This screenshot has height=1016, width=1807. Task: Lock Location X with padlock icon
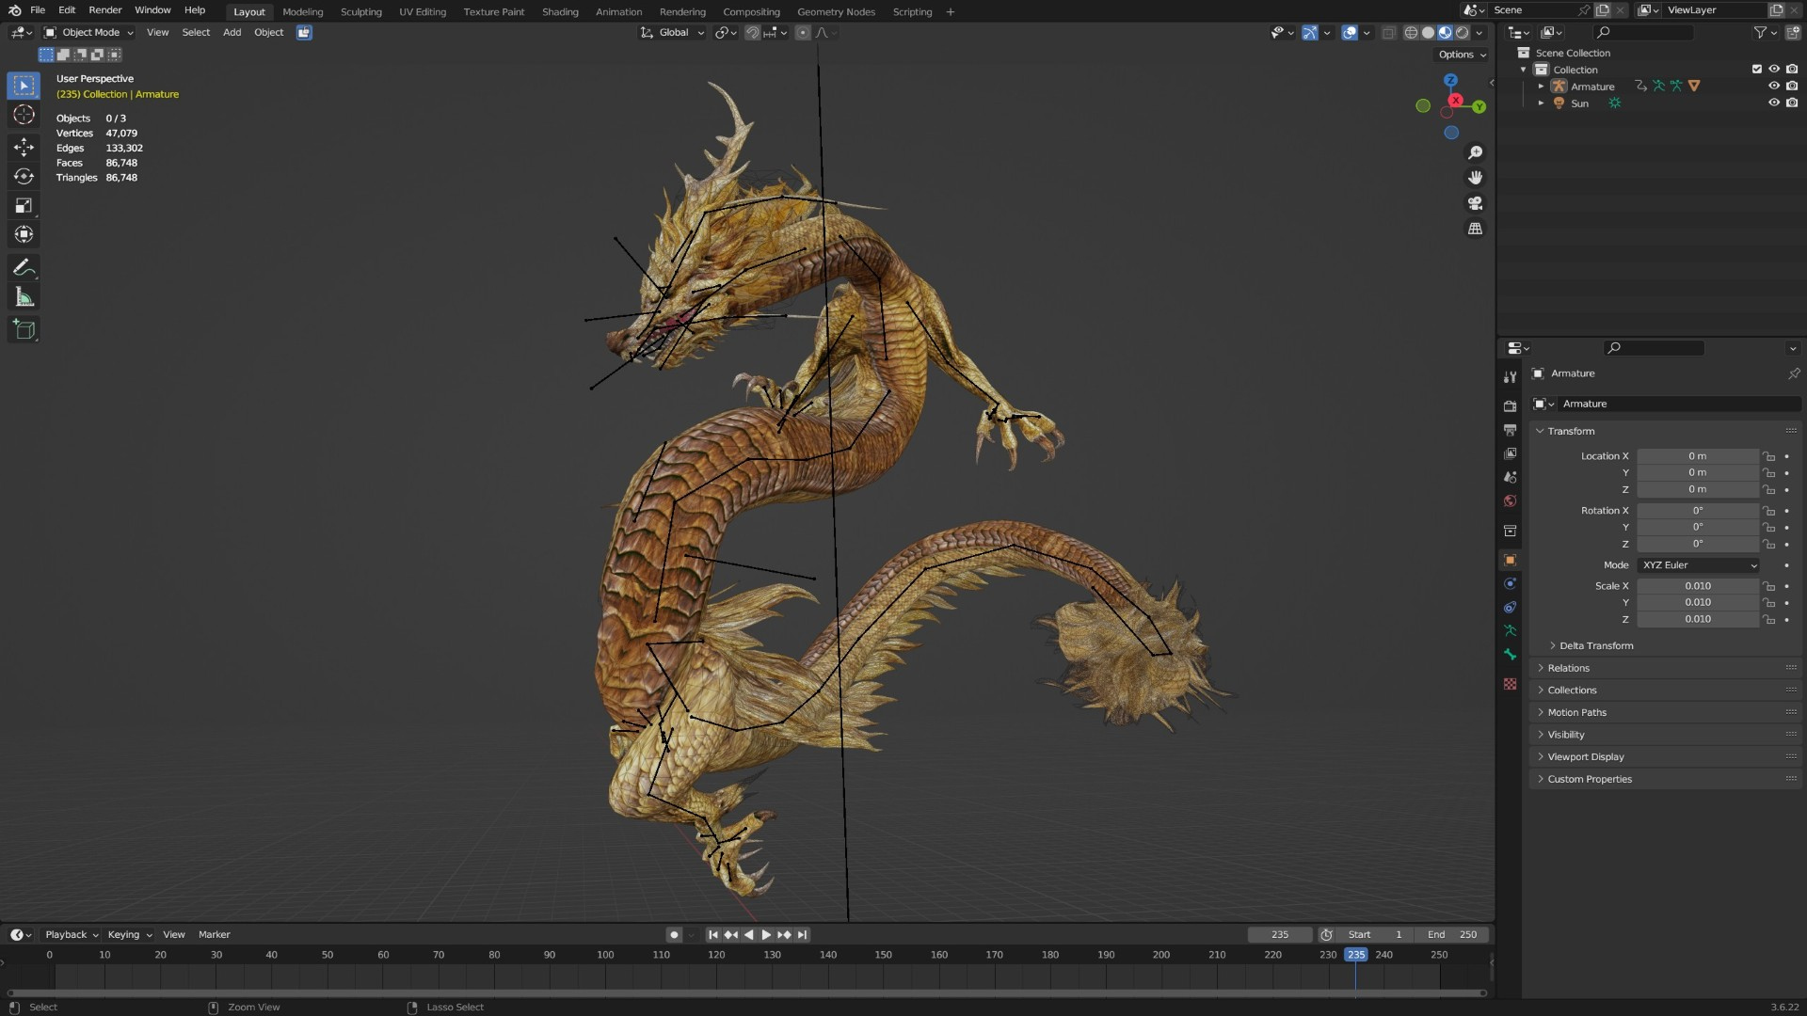(1769, 456)
